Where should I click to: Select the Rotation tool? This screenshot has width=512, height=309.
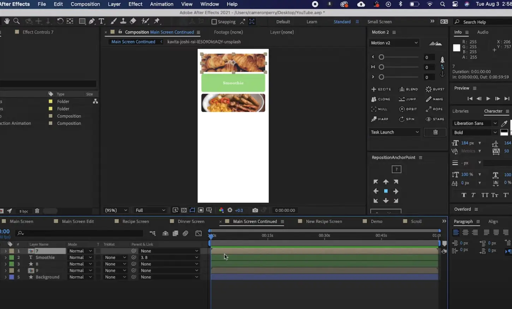(60, 21)
